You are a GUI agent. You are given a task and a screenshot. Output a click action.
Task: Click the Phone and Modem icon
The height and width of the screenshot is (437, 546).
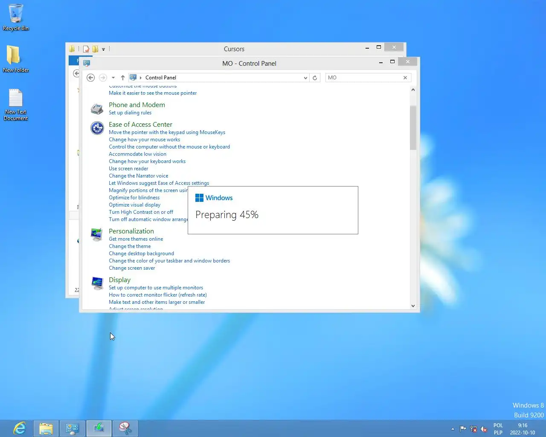click(x=97, y=109)
